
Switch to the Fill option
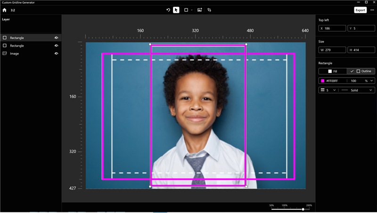[x=333, y=71]
